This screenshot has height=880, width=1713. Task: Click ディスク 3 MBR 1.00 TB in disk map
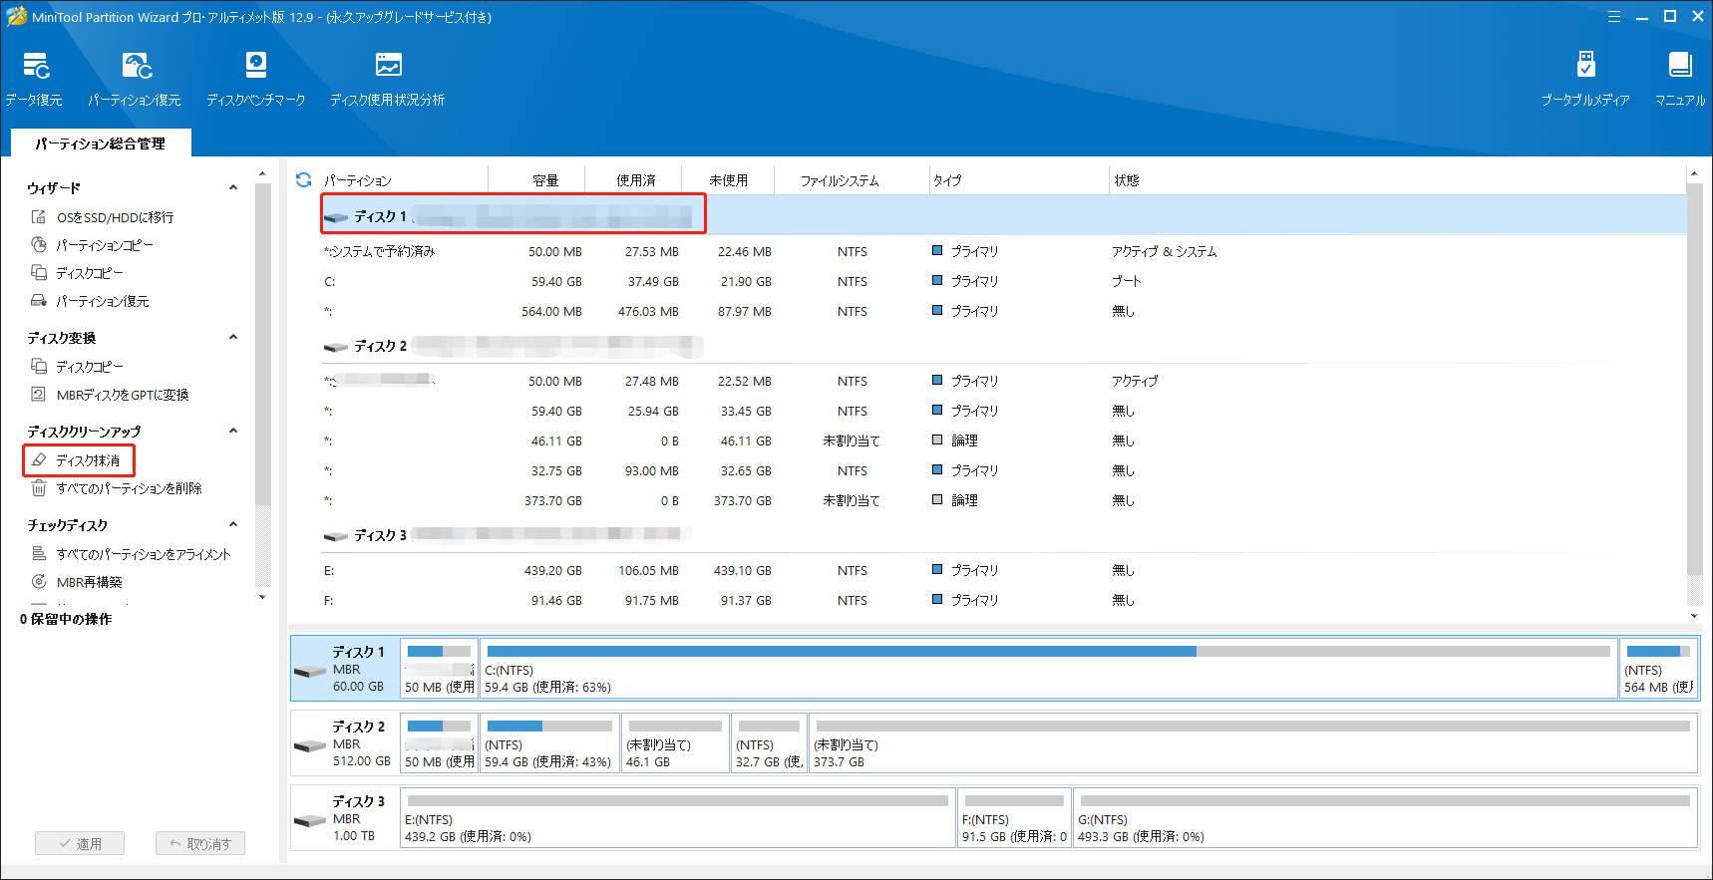tap(345, 818)
